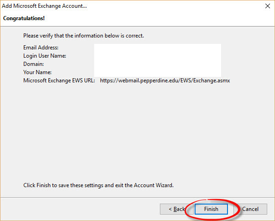This screenshot has height=221, width=275.
Task: Click the blank value beside Domain
Action: pyautogui.click(x=157, y=64)
